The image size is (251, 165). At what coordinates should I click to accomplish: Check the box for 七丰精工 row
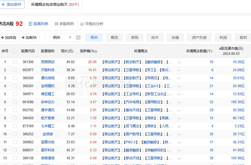click(15, 126)
